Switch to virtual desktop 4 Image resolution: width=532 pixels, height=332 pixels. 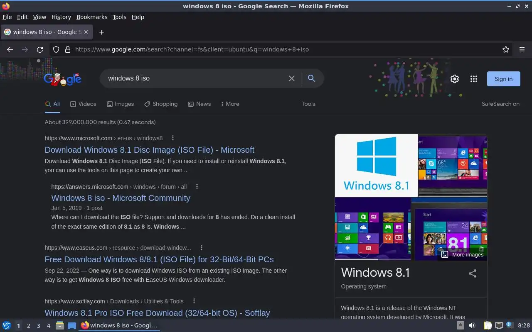pos(48,326)
